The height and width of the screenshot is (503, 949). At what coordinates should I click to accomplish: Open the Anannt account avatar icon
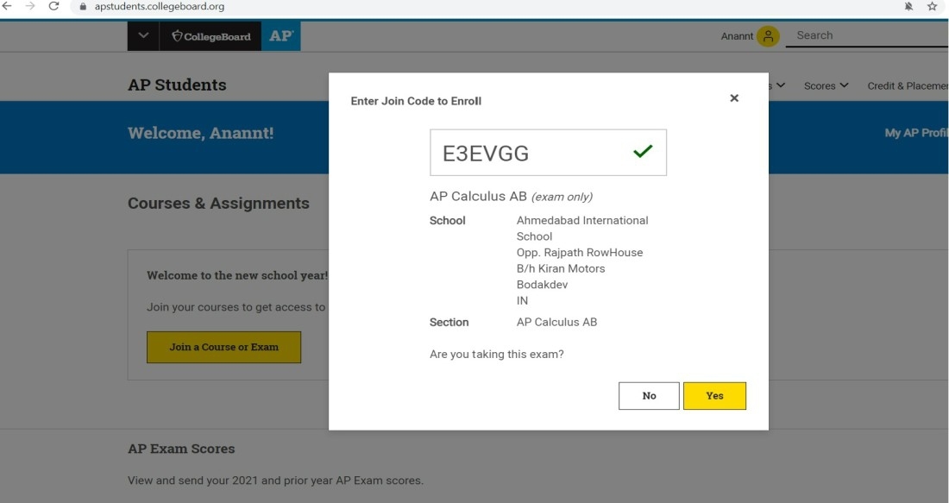click(x=768, y=36)
